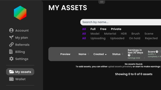Click the MY ASSETS page heading
Viewport: 161px width, 90px height.
pyautogui.click(x=68, y=8)
